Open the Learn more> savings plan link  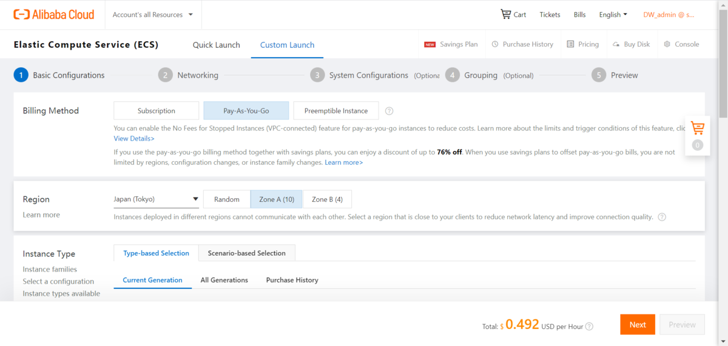click(x=344, y=162)
